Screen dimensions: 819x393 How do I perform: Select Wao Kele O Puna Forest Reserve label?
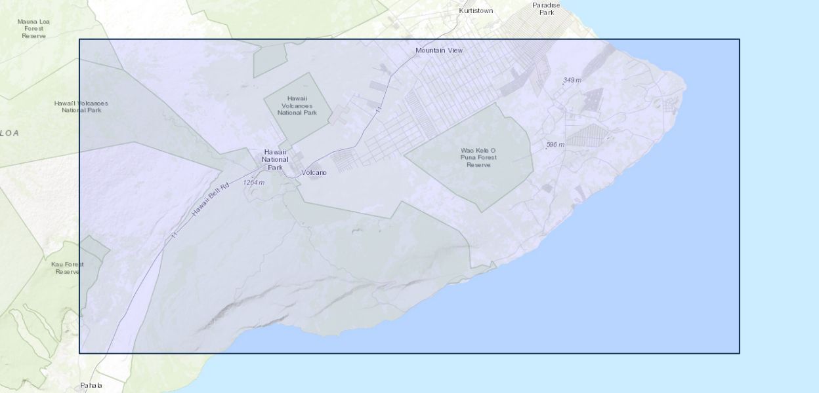point(478,157)
